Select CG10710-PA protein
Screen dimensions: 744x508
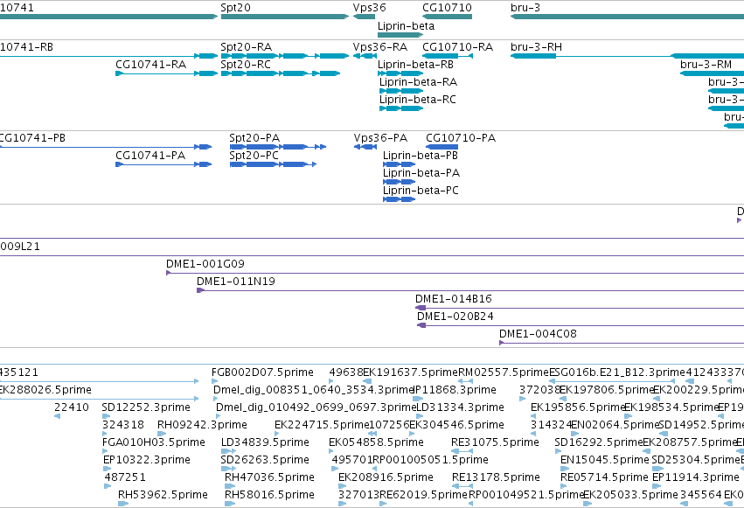click(442, 147)
